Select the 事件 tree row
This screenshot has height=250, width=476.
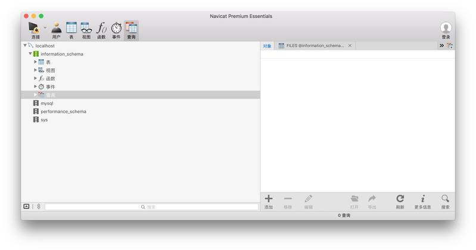141,87
